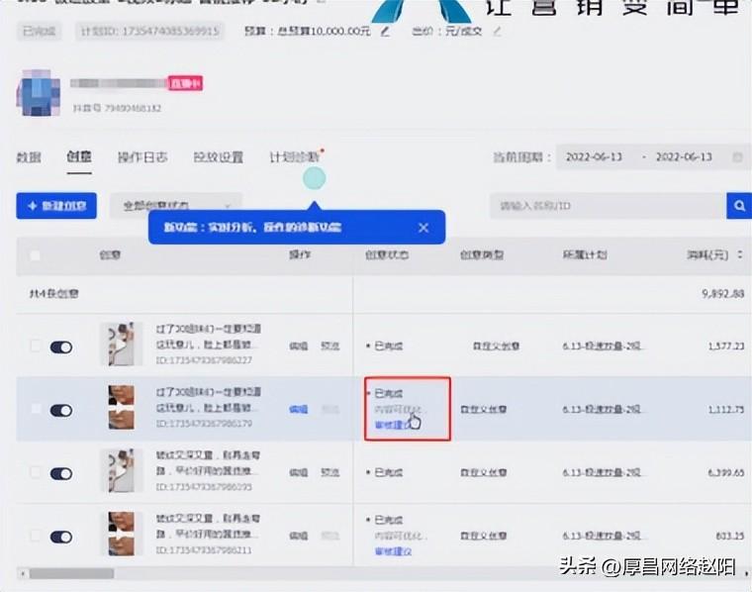This screenshot has width=752, height=592.
Task: Click the pink 直播中 badge
Action: point(185,83)
